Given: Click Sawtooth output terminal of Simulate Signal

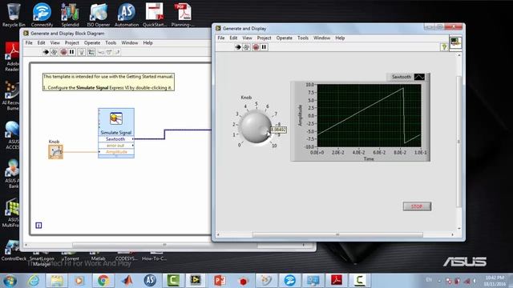Looking at the screenshot, I should pyautogui.click(x=116, y=139).
